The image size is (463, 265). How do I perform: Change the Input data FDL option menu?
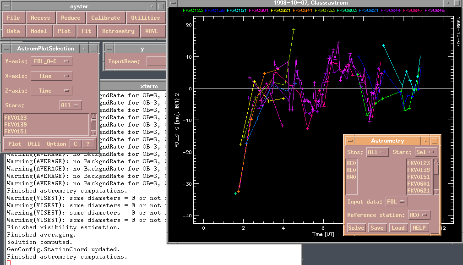pyautogui.click(x=397, y=201)
